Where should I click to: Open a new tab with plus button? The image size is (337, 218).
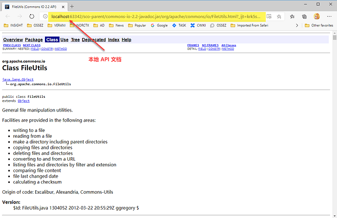point(72,6)
